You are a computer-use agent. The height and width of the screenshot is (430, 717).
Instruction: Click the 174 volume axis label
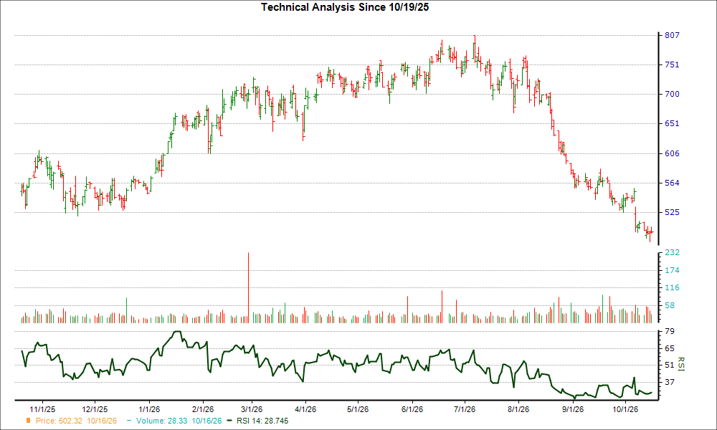pos(672,270)
